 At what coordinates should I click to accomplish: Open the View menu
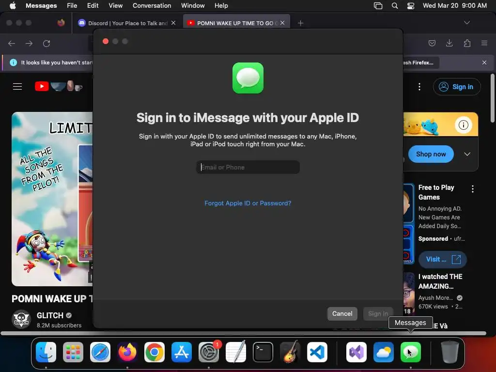pos(115,5)
